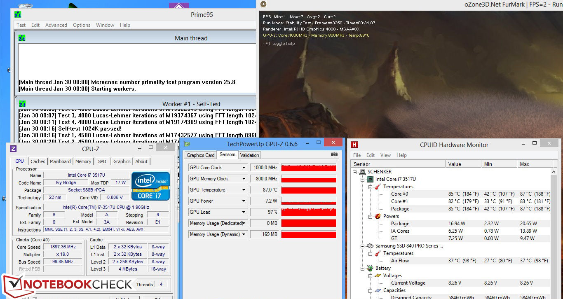Click the FurMark window title bar icon

pyautogui.click(x=263, y=5)
